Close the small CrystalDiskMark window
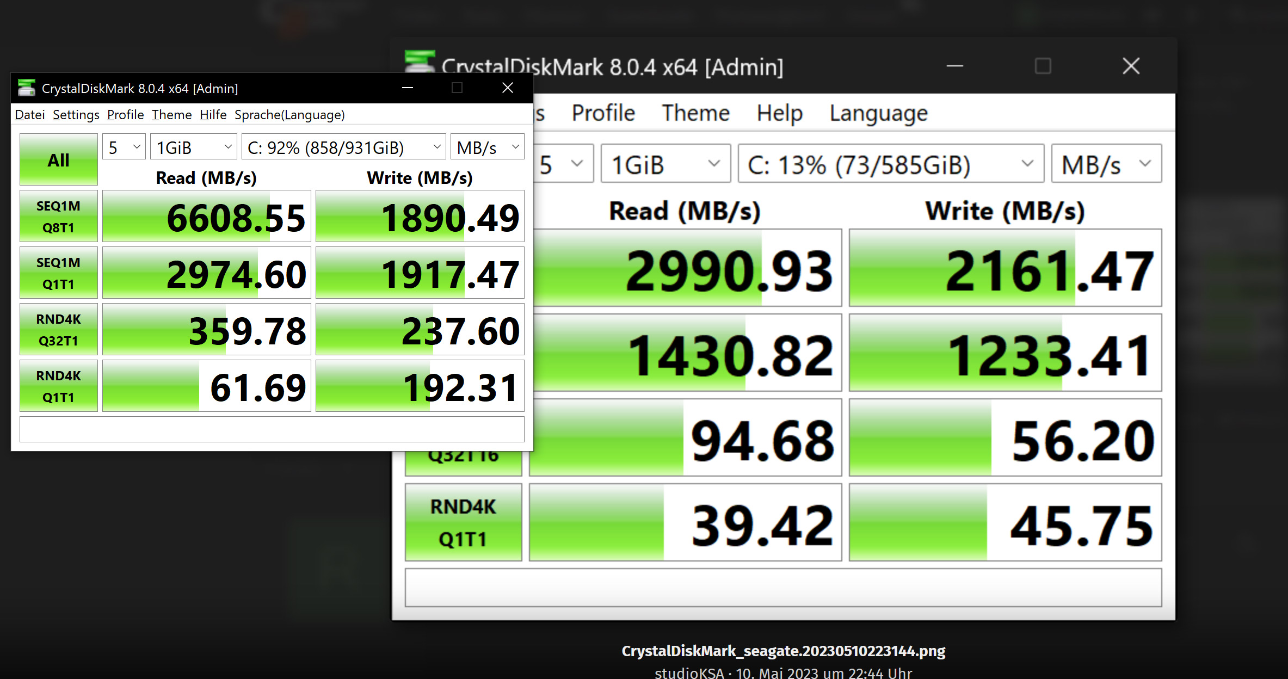Image resolution: width=1288 pixels, height=679 pixels. point(507,88)
